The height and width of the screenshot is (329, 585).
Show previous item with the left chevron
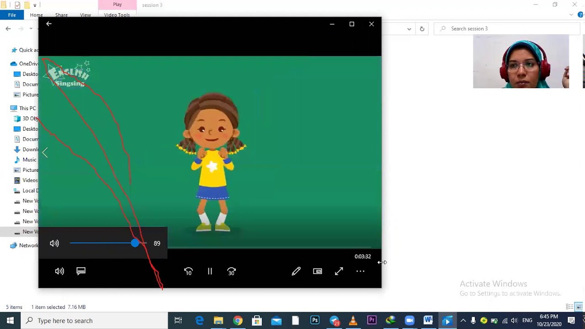[x=45, y=153]
